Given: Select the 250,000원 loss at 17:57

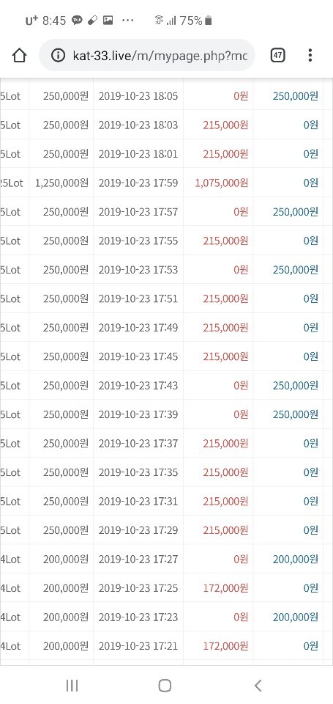Looking at the screenshot, I should coord(296,211).
